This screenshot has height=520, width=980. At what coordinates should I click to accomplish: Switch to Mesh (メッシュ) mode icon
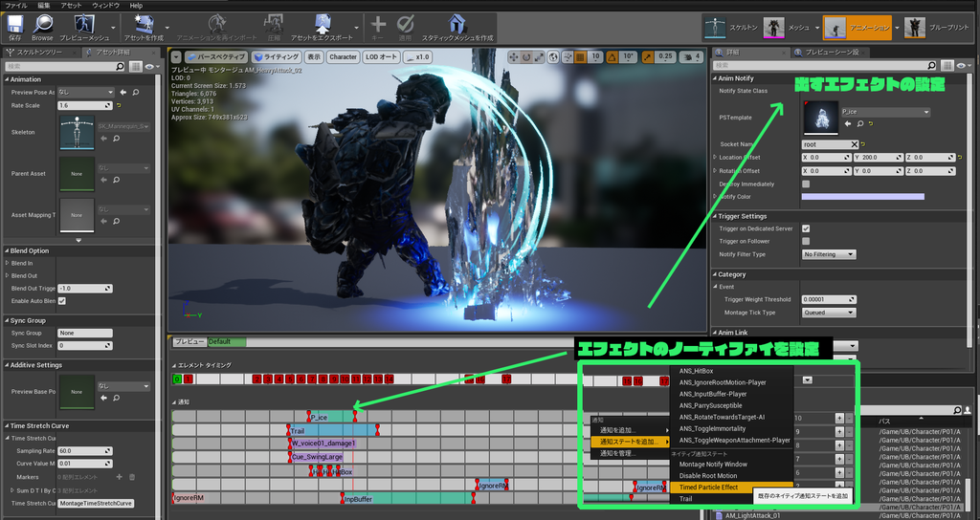point(773,28)
